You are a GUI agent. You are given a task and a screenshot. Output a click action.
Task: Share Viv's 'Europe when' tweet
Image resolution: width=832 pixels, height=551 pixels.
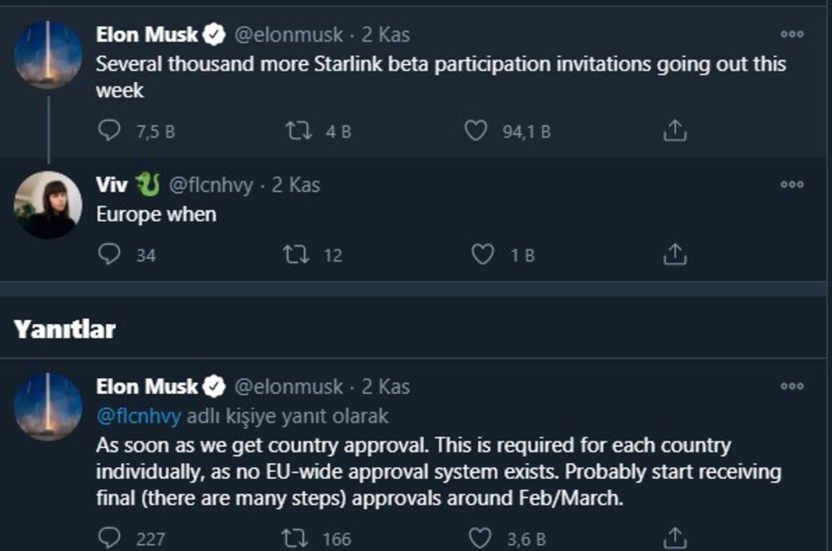[x=673, y=254]
